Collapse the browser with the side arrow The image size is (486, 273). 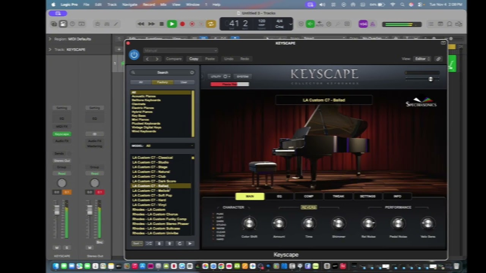tap(202, 77)
